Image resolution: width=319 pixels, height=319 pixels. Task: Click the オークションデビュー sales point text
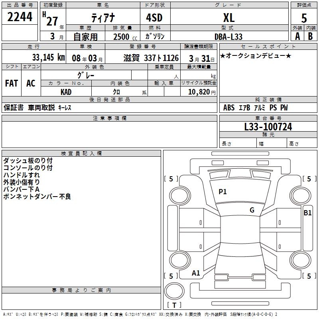click(256, 55)
